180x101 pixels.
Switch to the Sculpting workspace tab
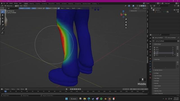(x=38, y=4)
